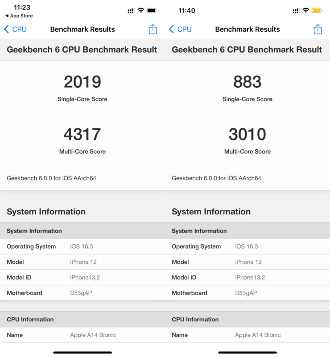The height and width of the screenshot is (357, 330).
Task: Tap Apple A14 Bionic name in left screenshot
Action: pos(93,335)
